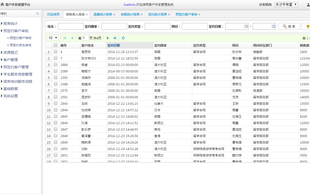Screen dimensions: 310x194
Task: Check the row for 张方苹003
Action: (56, 58)
